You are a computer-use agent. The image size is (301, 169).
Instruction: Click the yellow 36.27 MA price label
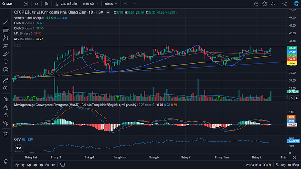point(292,63)
